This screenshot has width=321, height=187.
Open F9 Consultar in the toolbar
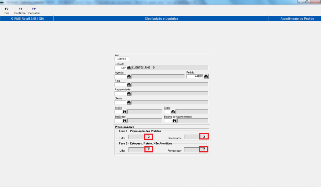click(x=34, y=11)
